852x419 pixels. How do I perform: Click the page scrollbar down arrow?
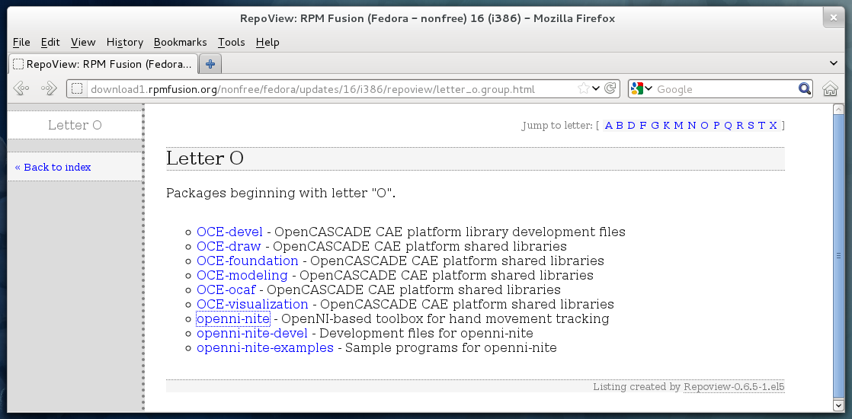(838, 405)
